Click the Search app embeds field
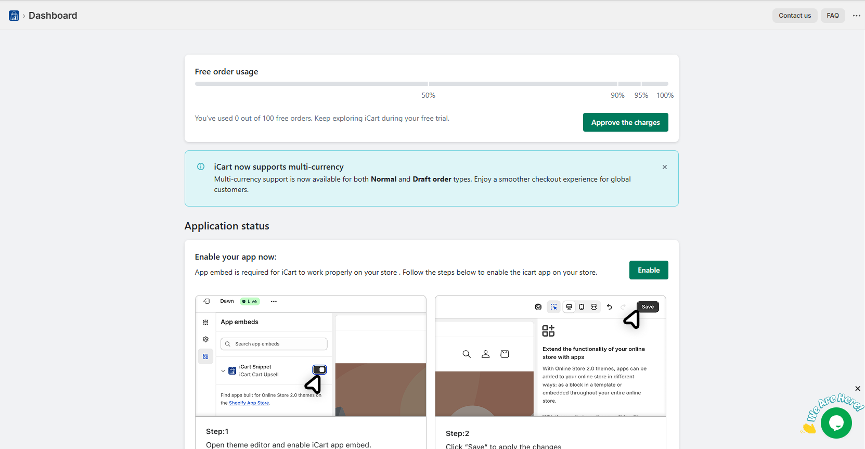 [x=274, y=344]
